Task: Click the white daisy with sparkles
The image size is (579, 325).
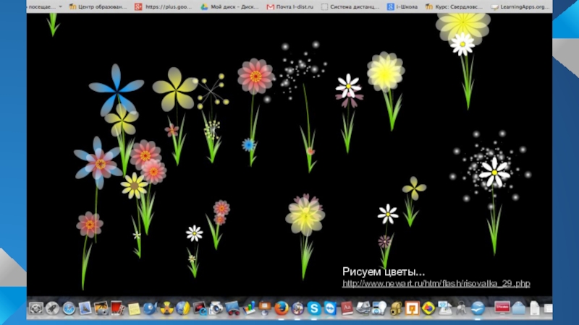Action: [x=494, y=171]
